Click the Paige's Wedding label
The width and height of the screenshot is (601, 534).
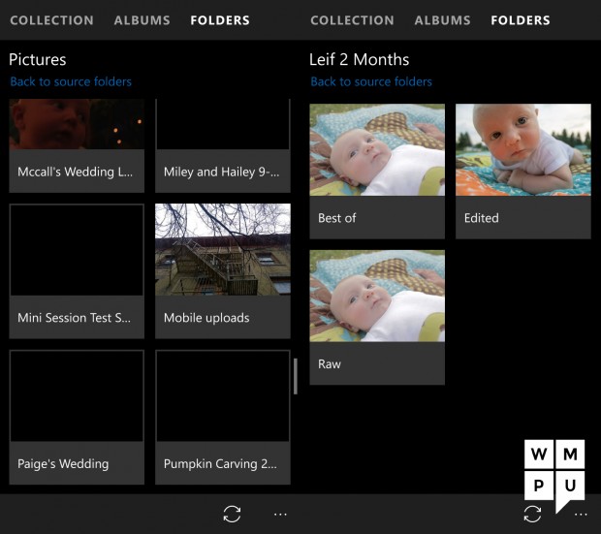(63, 464)
